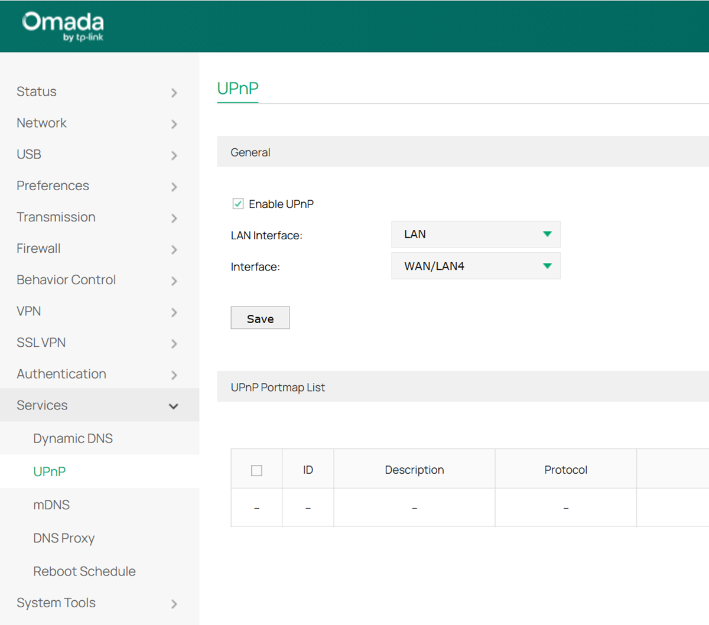Click the Omada by tp-link logo
Viewport: 709px width, 625px height.
click(61, 25)
